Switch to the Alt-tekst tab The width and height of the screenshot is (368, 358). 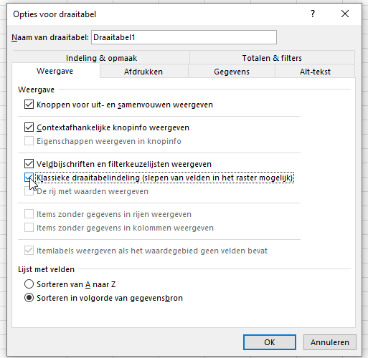(x=315, y=72)
